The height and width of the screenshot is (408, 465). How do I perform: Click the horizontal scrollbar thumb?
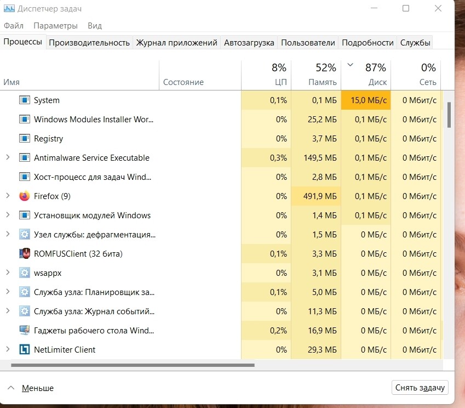coord(133,365)
